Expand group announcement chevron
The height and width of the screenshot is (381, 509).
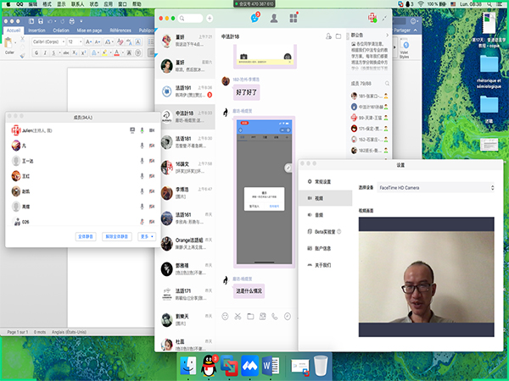(x=387, y=35)
